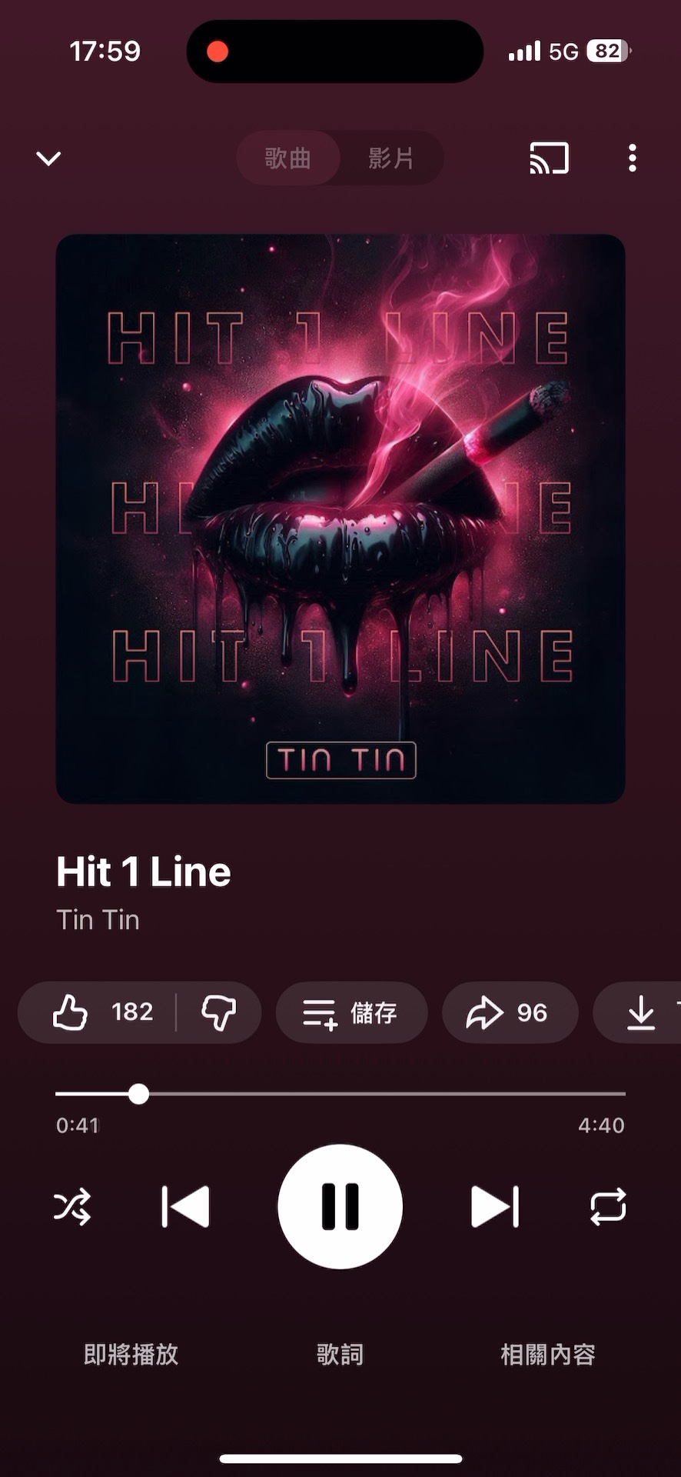The width and height of the screenshot is (681, 1477).
Task: Toggle repeat mode
Action: click(608, 1206)
